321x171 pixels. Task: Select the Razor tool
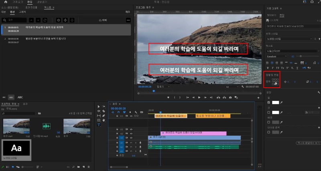coord(104,111)
